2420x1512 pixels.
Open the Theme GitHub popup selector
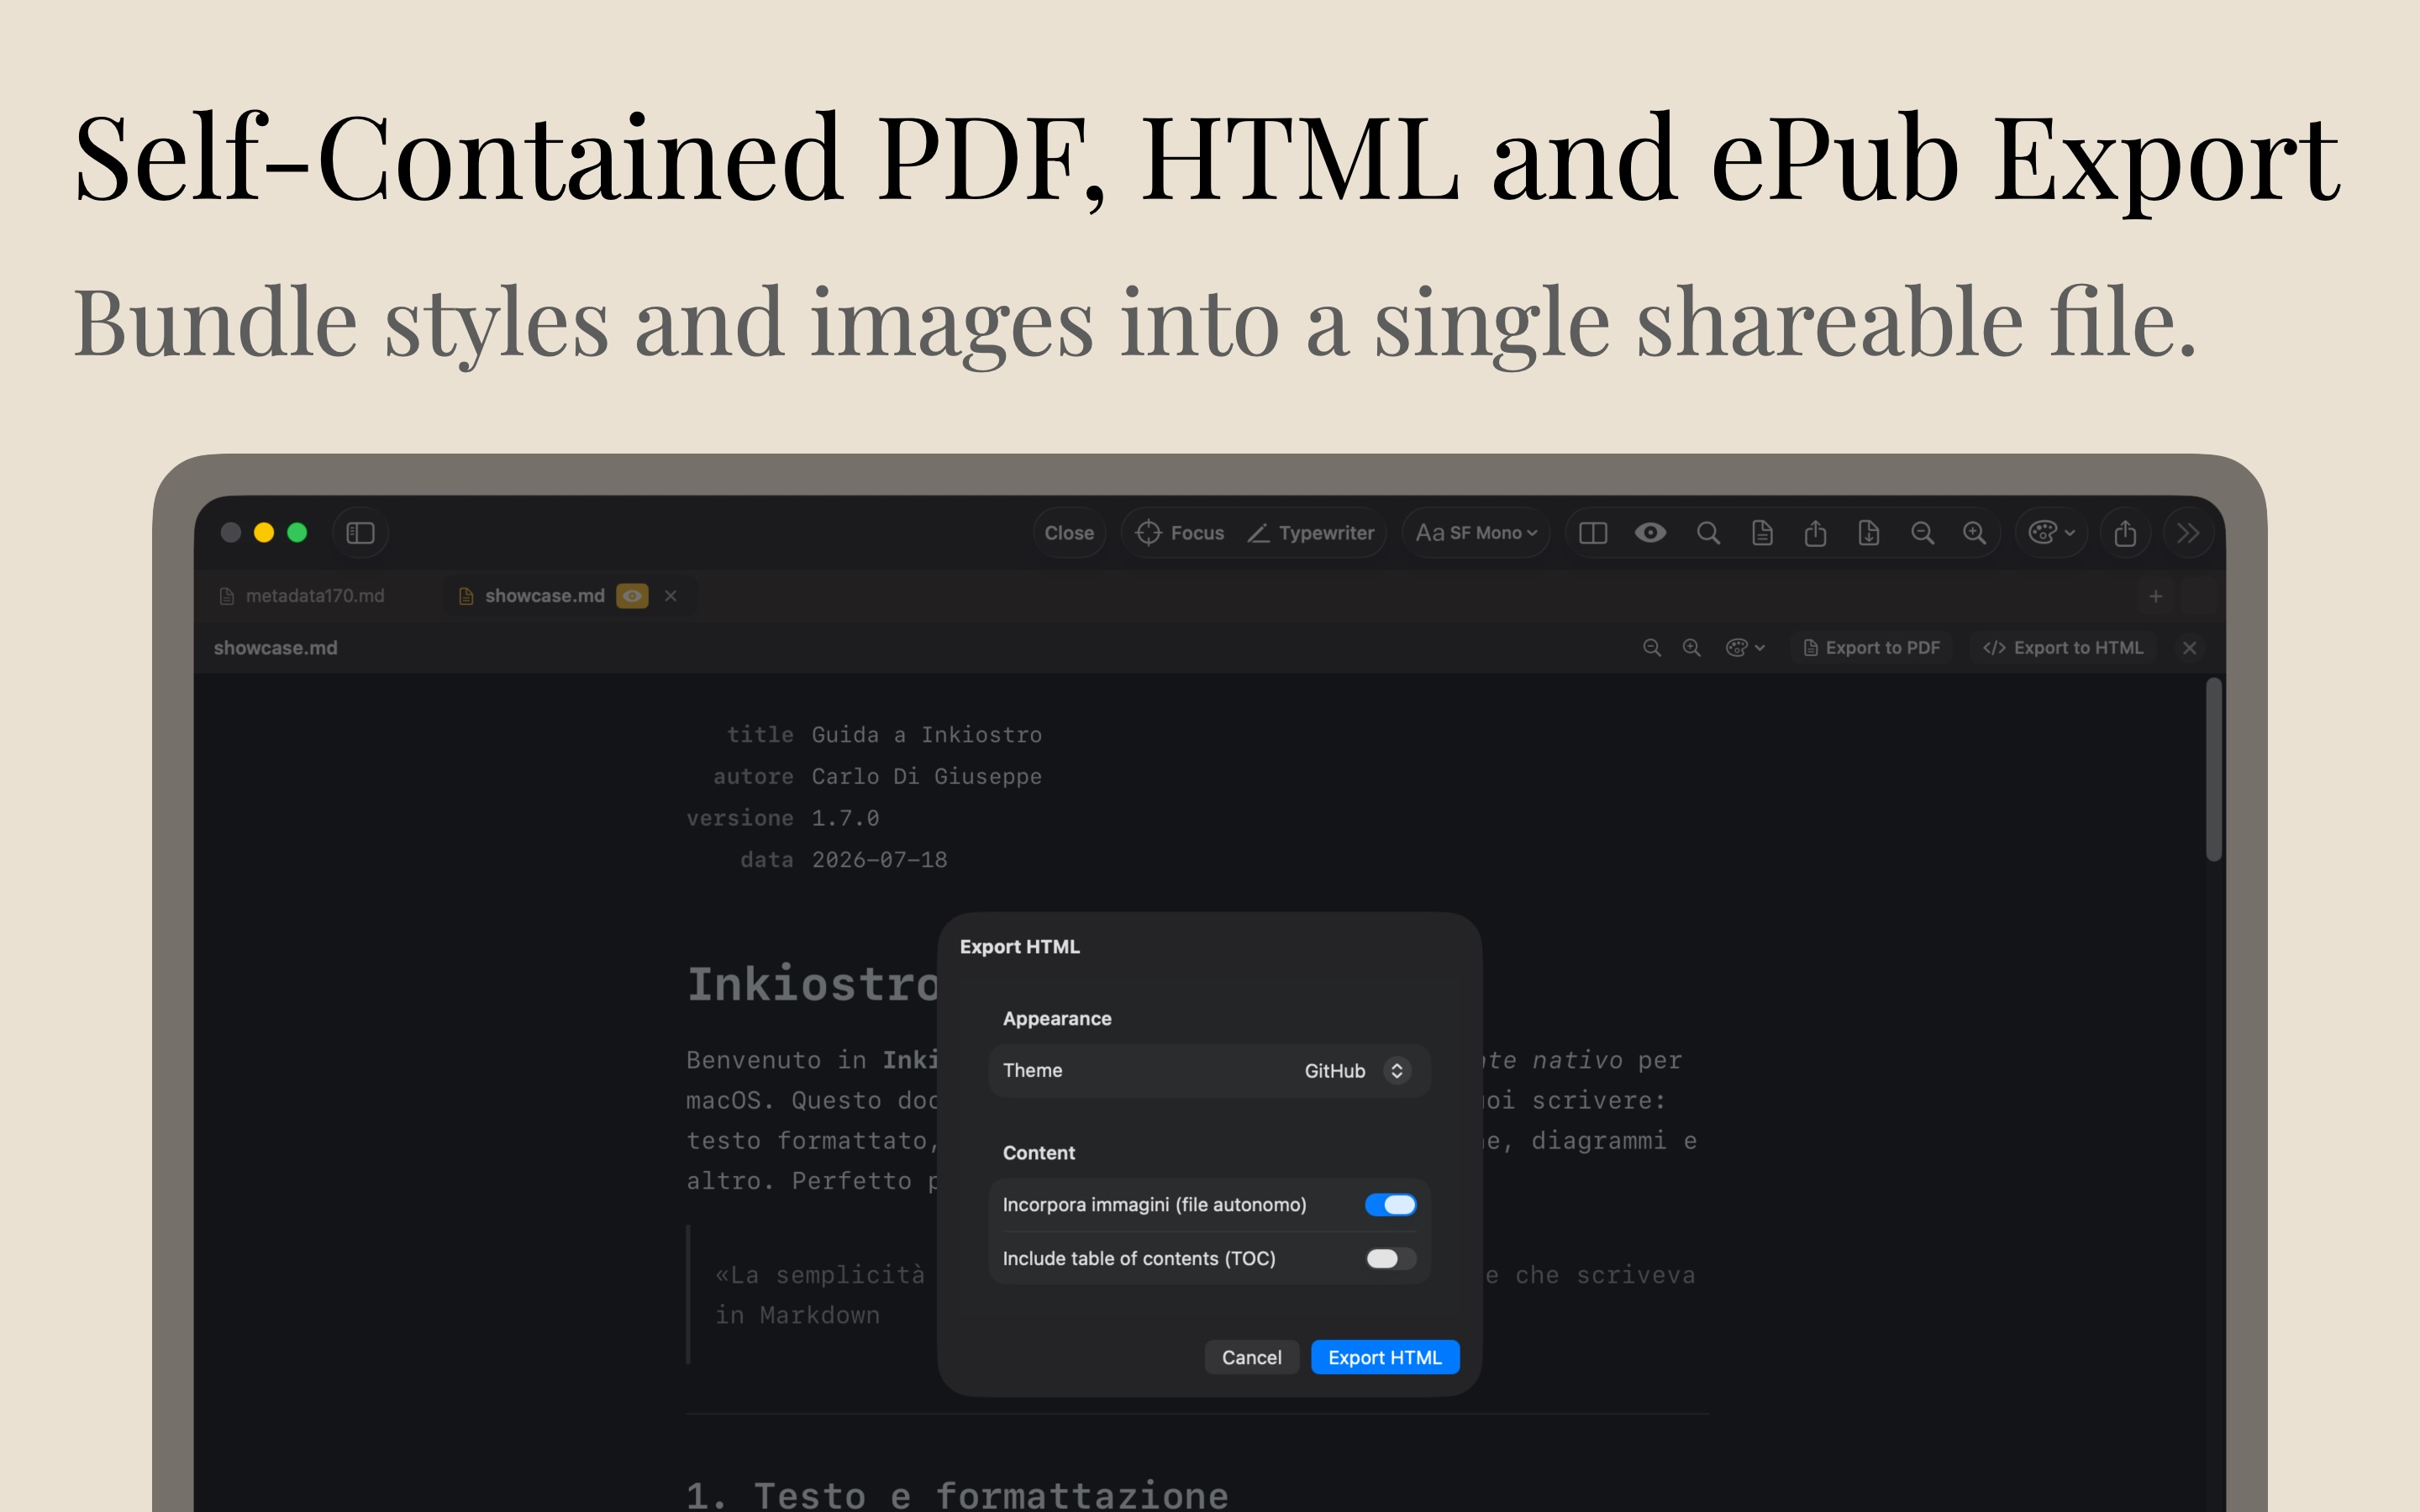(x=1356, y=1071)
